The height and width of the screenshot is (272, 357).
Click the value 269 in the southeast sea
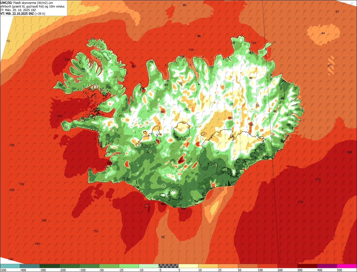point(349,152)
